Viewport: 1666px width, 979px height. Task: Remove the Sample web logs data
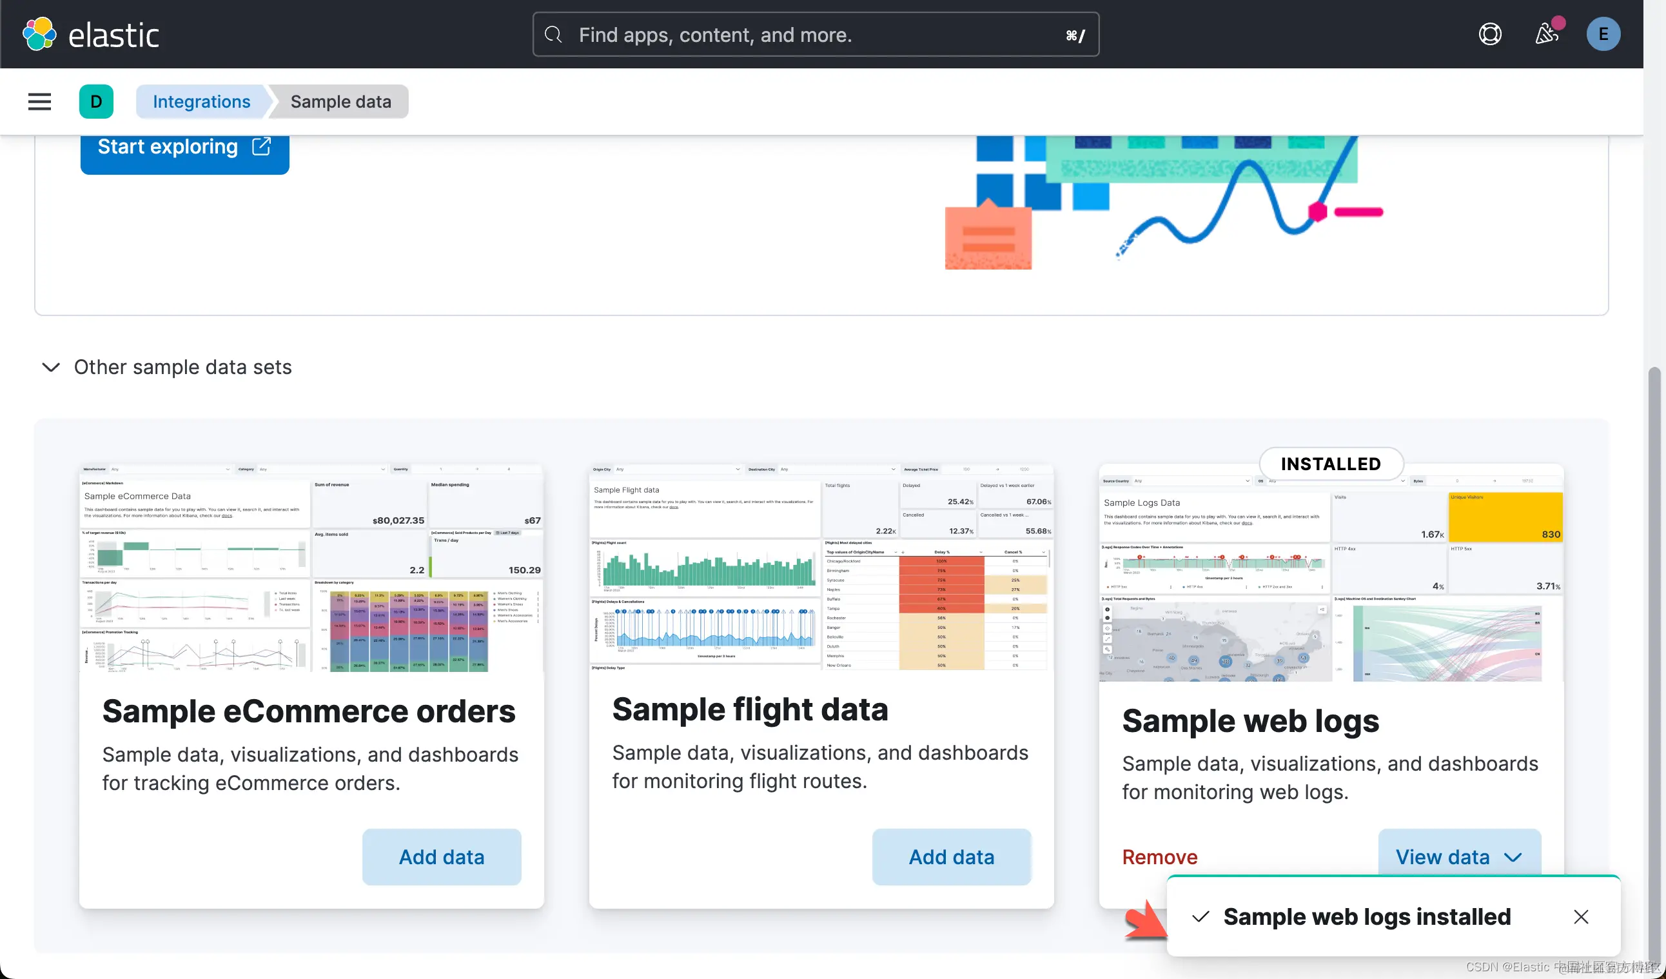tap(1160, 856)
